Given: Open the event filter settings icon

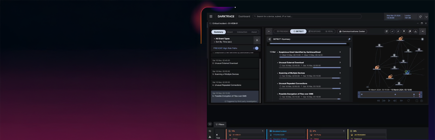Looking at the screenshot, I should point(257,40).
